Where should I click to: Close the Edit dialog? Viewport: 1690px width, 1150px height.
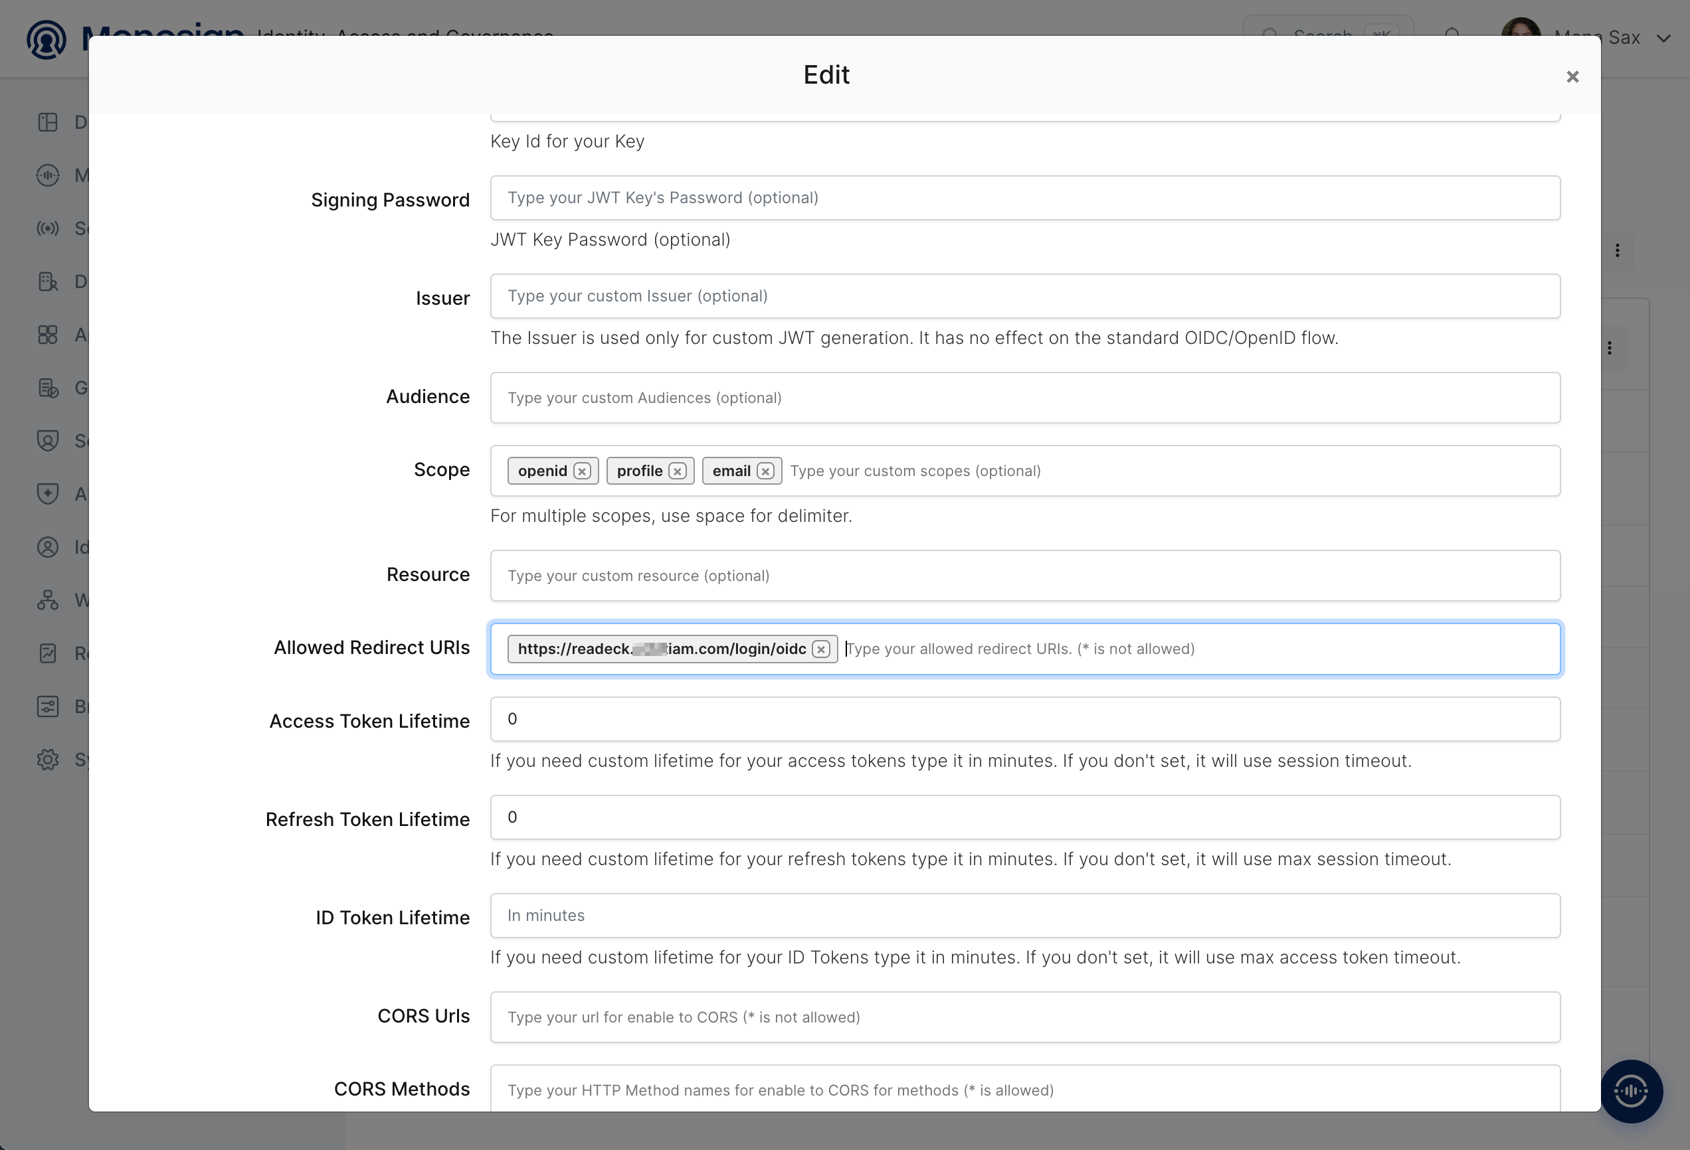pos(1572,76)
